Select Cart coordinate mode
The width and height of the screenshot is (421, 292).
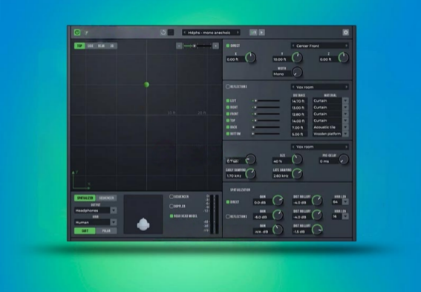click(85, 231)
